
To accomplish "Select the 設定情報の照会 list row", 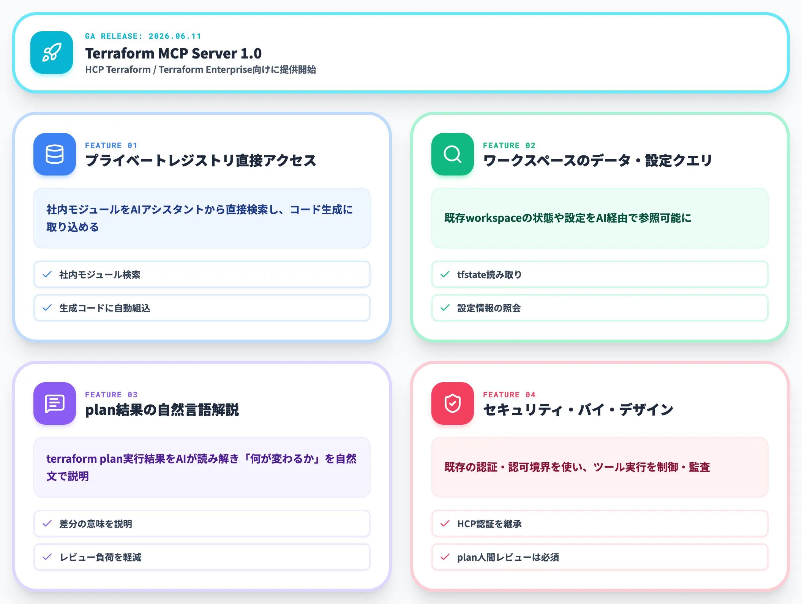I will pyautogui.click(x=600, y=308).
